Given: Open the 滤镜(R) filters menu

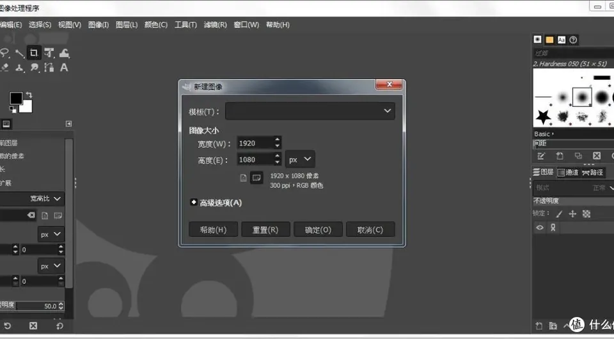Looking at the screenshot, I should coord(216,25).
